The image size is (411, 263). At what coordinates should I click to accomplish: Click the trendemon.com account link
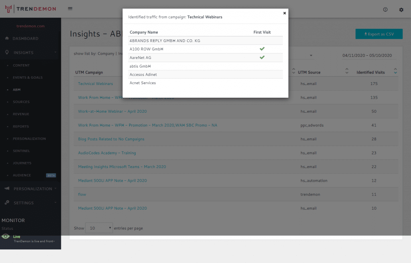(31, 26)
